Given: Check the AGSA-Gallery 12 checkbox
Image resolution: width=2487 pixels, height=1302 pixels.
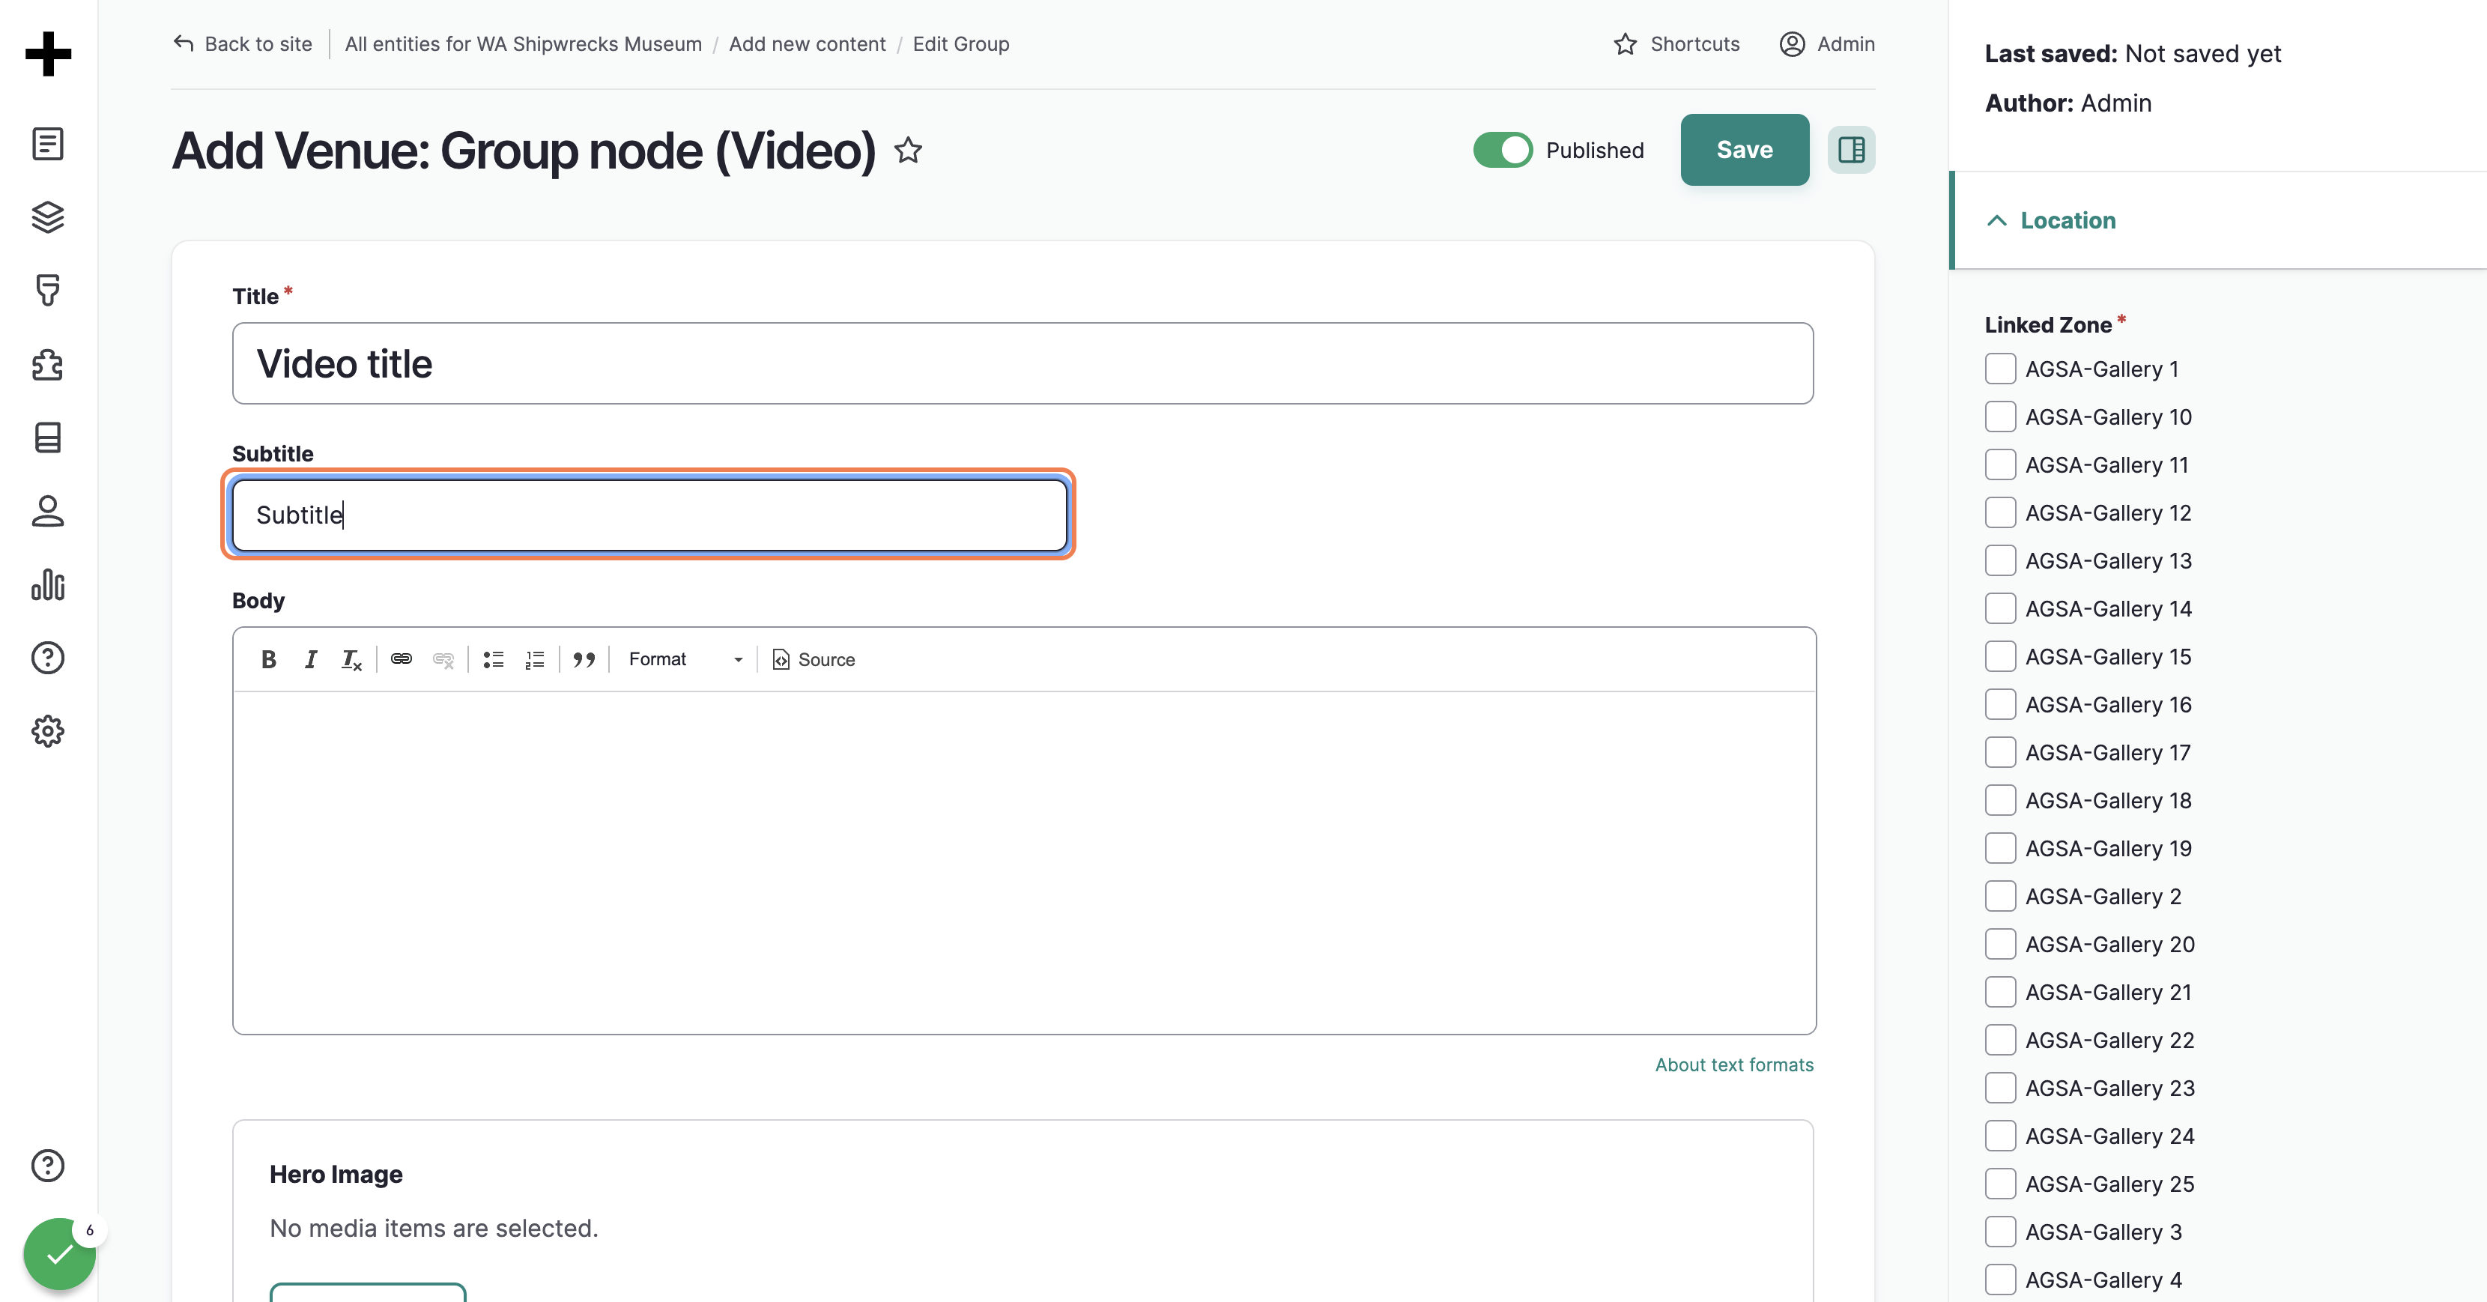Looking at the screenshot, I should pyautogui.click(x=2000, y=512).
